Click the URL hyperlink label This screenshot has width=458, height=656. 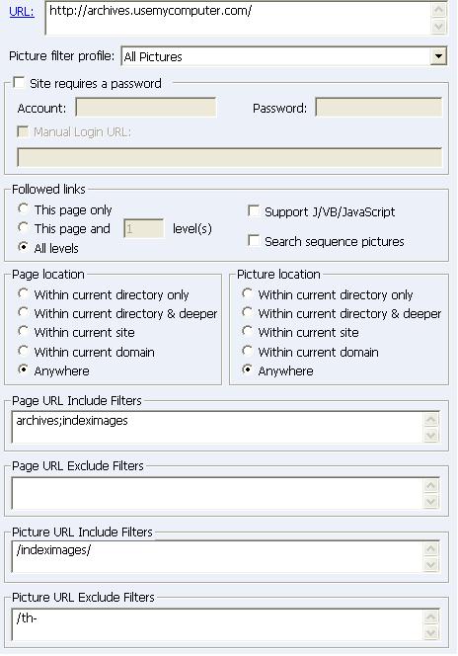pyautogui.click(x=22, y=12)
